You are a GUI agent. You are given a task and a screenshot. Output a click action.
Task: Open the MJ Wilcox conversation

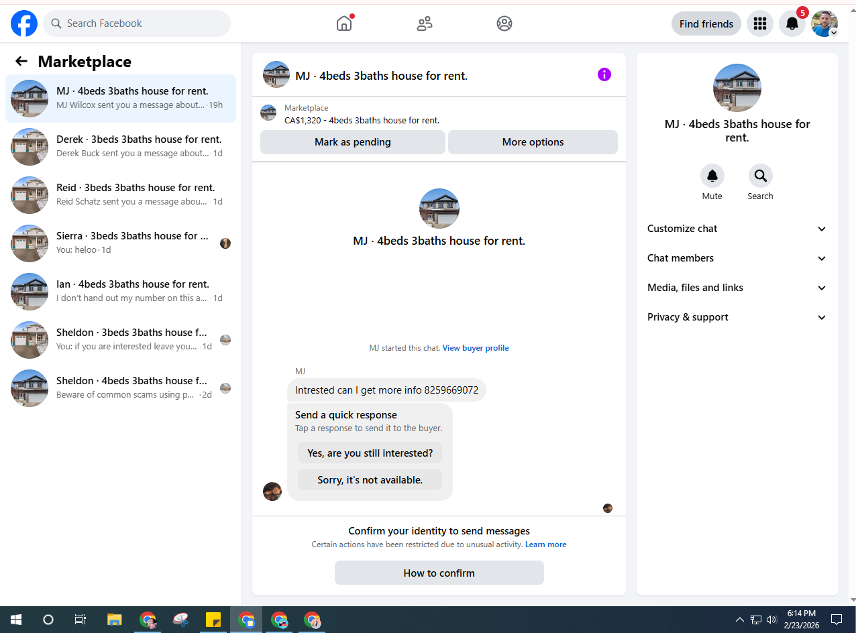coord(121,99)
